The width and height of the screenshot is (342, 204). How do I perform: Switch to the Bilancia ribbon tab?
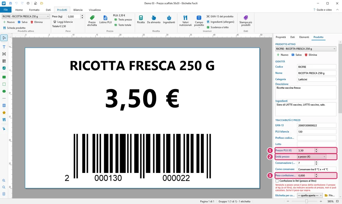(78, 10)
